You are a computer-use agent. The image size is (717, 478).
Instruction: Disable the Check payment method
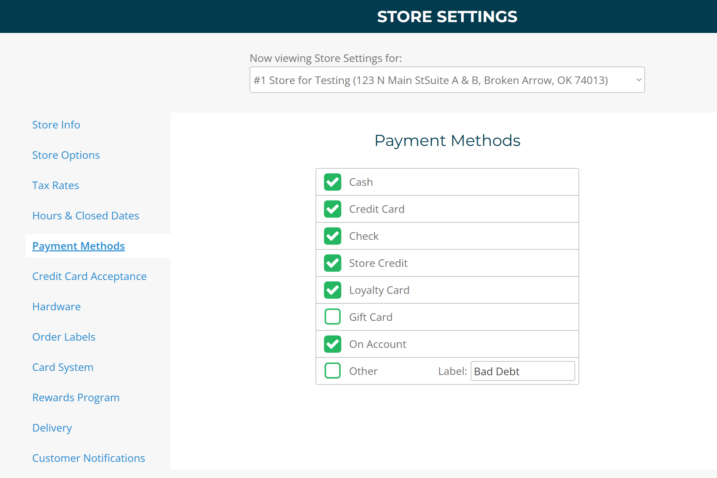click(x=332, y=236)
